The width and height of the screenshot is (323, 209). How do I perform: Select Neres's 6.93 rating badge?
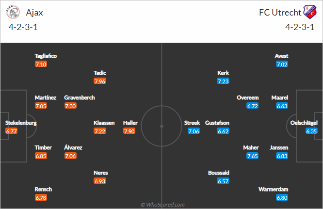point(100,181)
